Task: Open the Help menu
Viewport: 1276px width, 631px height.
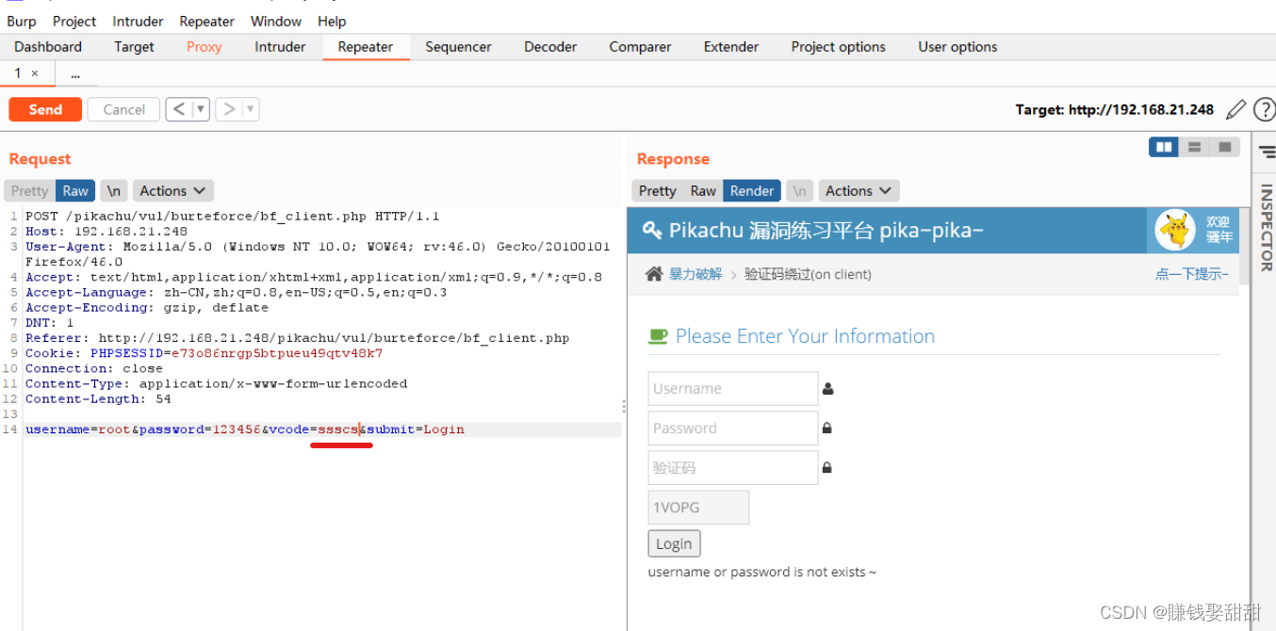Action: 332,21
